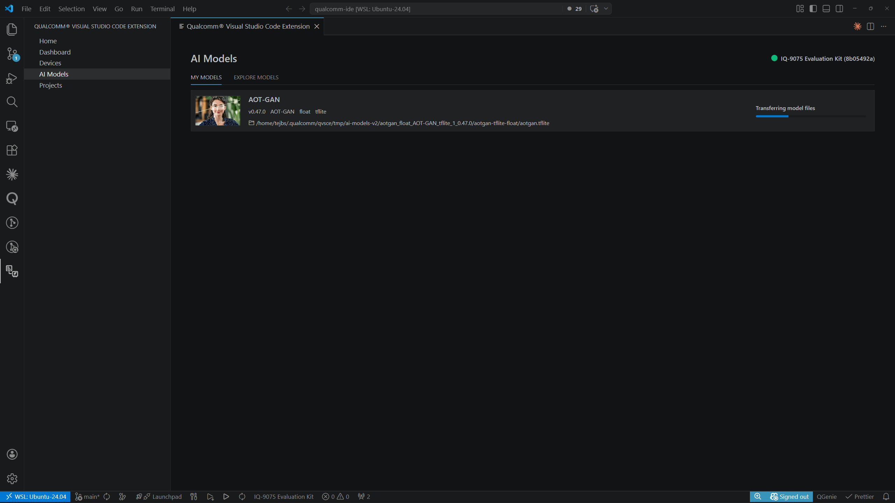Viewport: 895px width, 503px height.
Task: Toggle the secondary side bar visibility
Action: 839,9
